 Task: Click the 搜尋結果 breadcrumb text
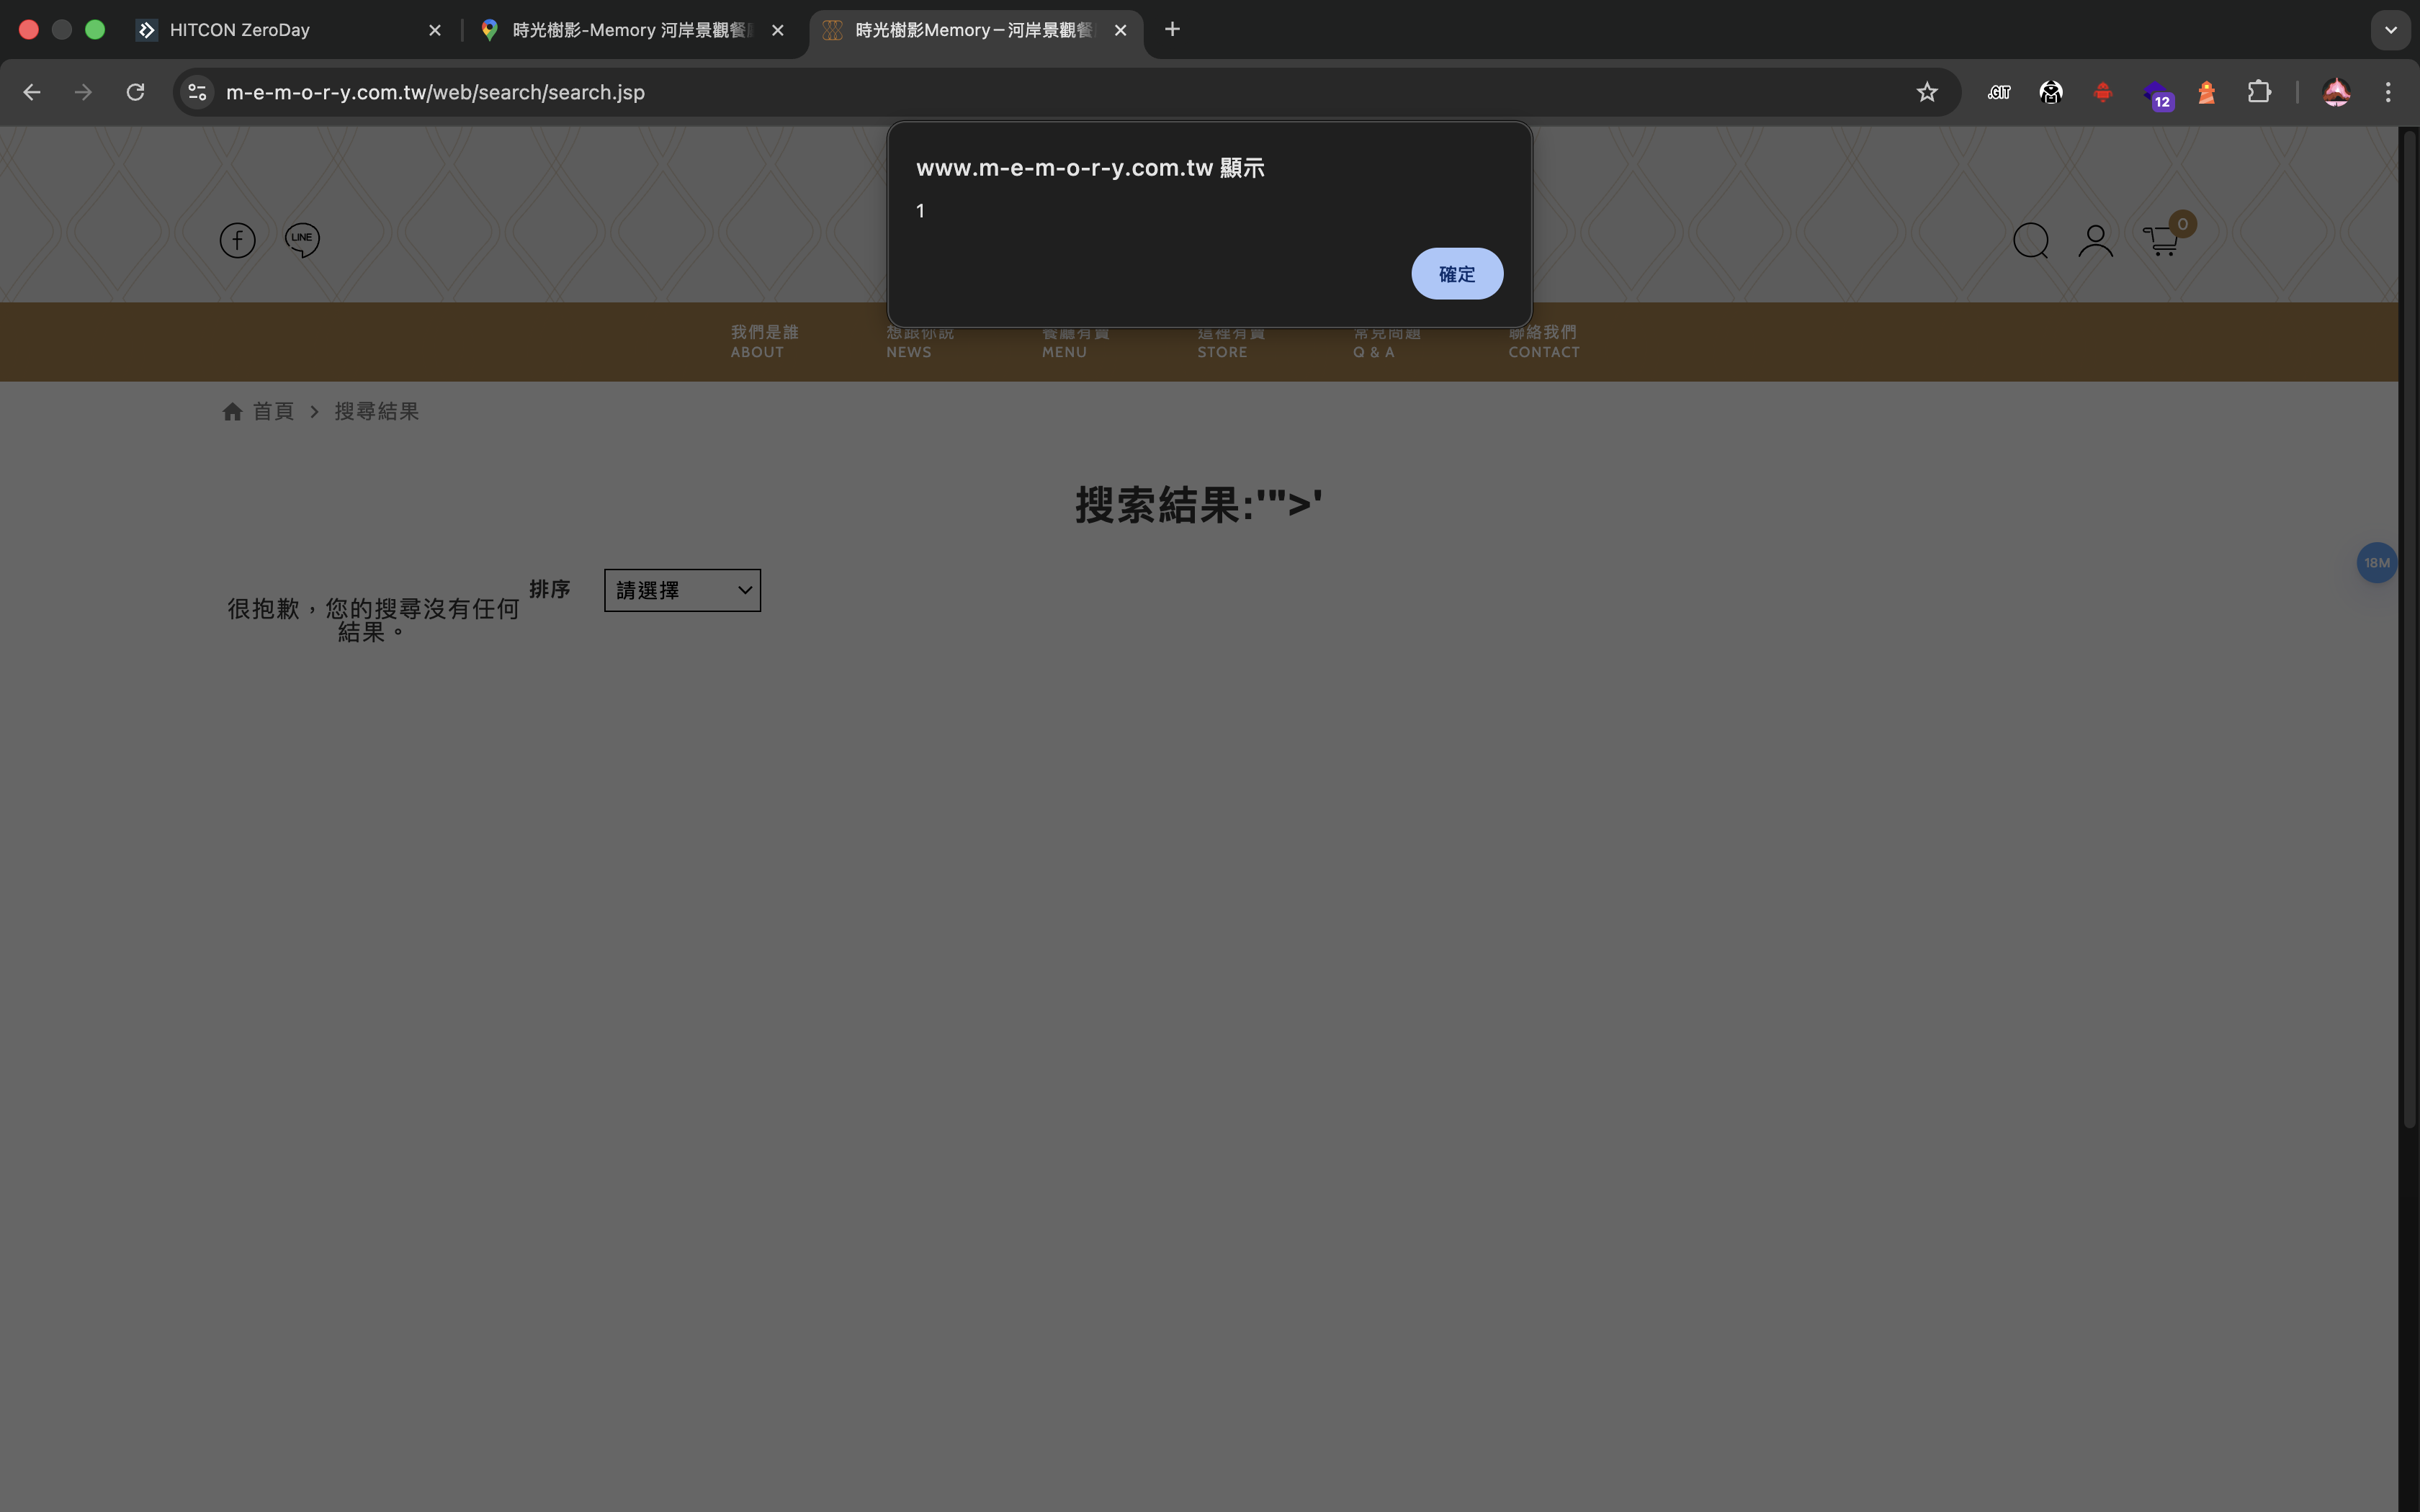pyautogui.click(x=376, y=411)
